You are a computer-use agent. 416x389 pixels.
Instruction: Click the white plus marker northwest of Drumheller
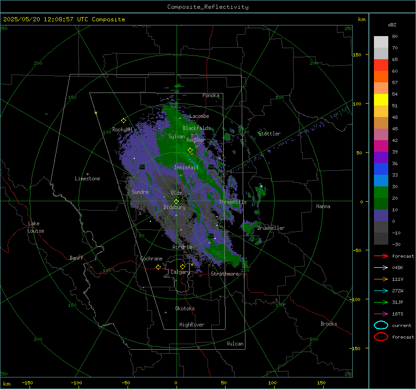261,186
